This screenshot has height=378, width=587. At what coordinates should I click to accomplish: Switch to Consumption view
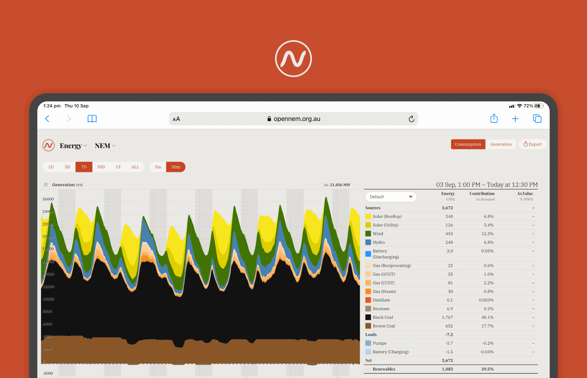(468, 144)
